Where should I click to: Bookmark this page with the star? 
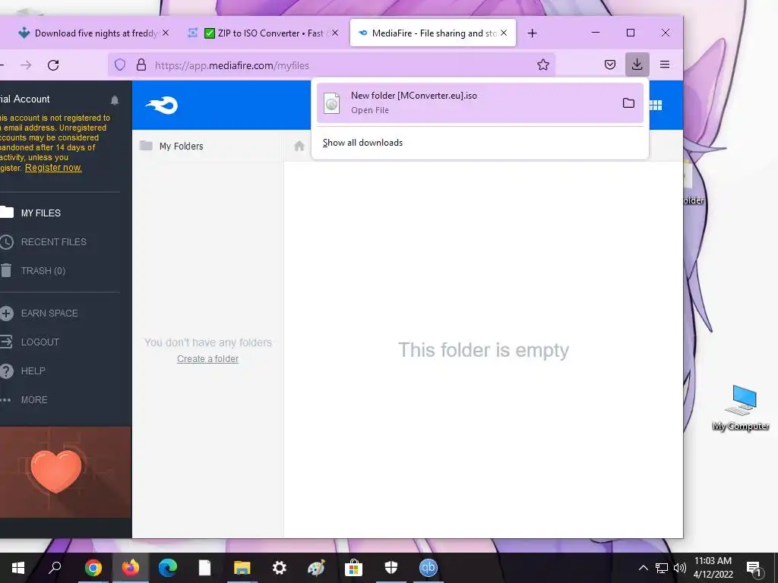click(x=542, y=65)
